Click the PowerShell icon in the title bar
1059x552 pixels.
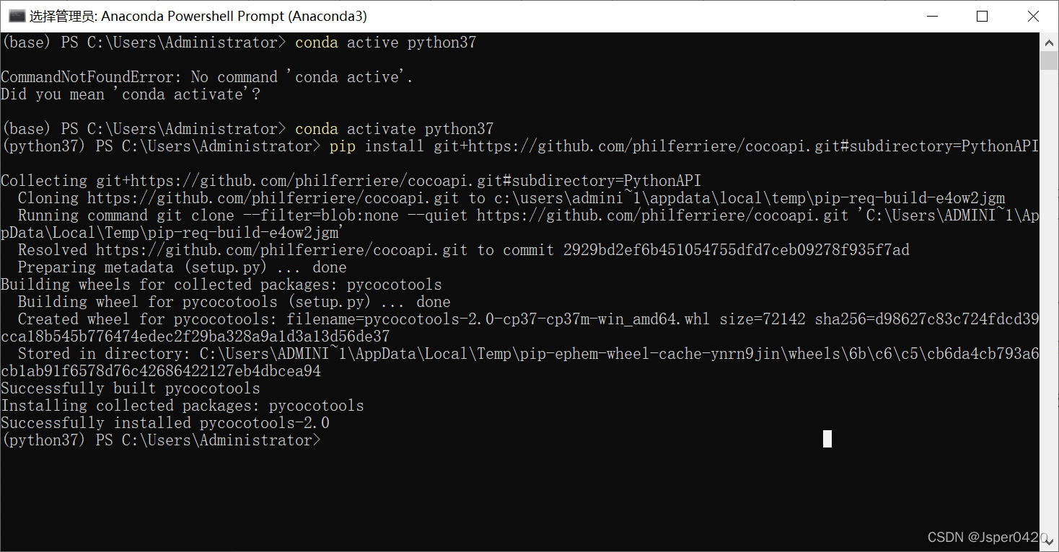click(17, 16)
